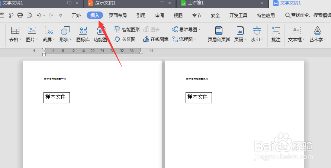The image size is (331, 168).
Task: Click the 艺术字 word art icon
Action: click(x=318, y=30)
